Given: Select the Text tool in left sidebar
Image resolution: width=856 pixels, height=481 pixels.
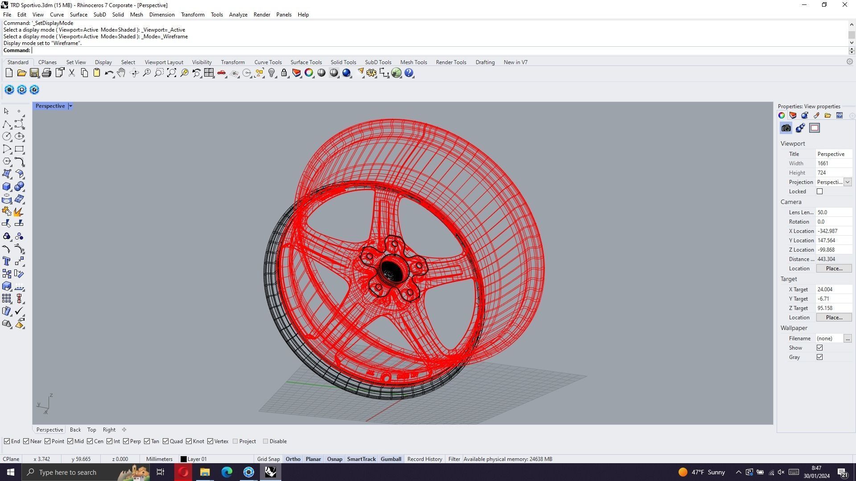Looking at the screenshot, I should pos(7,261).
